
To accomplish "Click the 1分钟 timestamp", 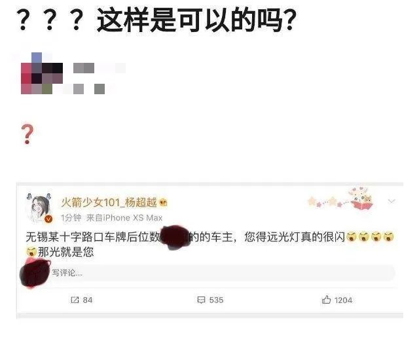I will click(x=71, y=218).
